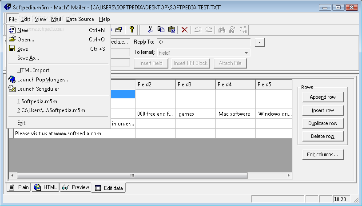Click the Undo arrow icon
The image size is (362, 206).
click(x=198, y=30)
